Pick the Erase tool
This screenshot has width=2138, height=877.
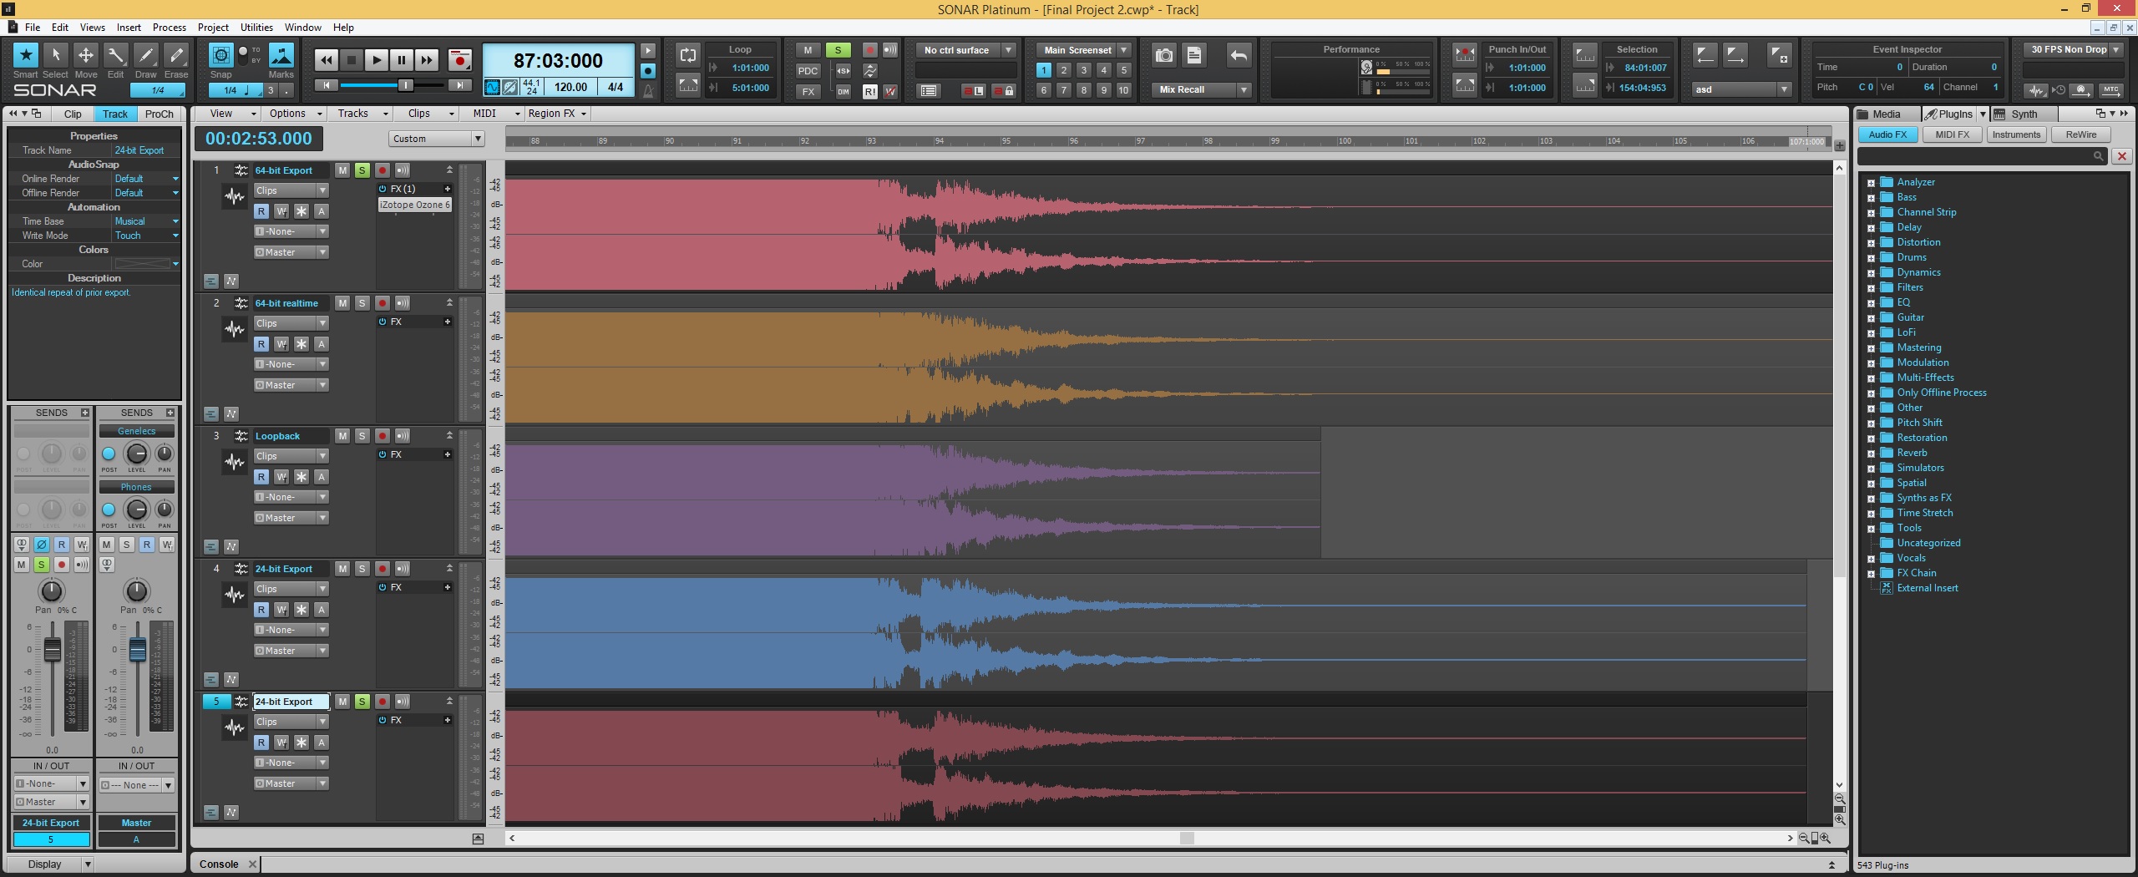(x=175, y=56)
